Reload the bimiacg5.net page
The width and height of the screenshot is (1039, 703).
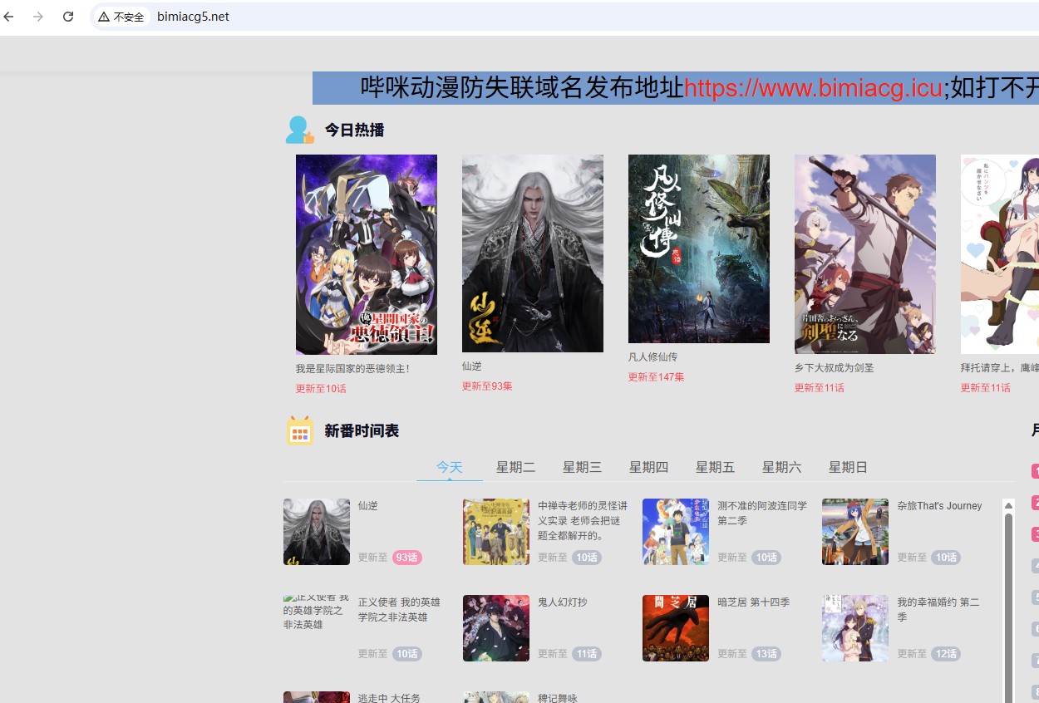pos(68,17)
